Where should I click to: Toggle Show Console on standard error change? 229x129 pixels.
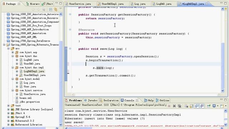(x=202, y=106)
